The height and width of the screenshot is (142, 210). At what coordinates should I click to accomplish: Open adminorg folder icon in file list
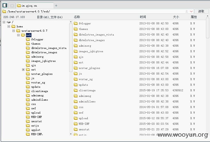[x=76, y=46]
